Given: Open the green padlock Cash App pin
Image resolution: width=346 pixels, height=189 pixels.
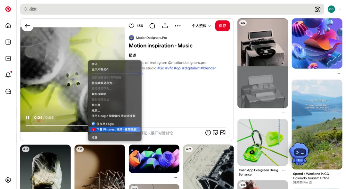Looking at the screenshot, I should (x=263, y=142).
